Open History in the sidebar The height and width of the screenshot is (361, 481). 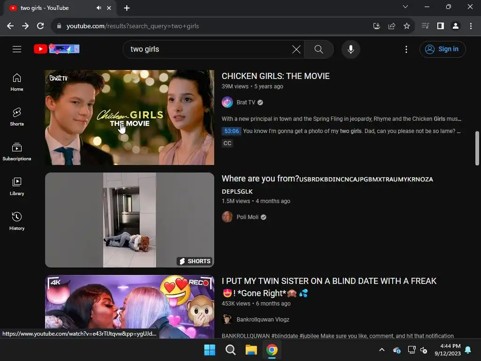pos(17,221)
